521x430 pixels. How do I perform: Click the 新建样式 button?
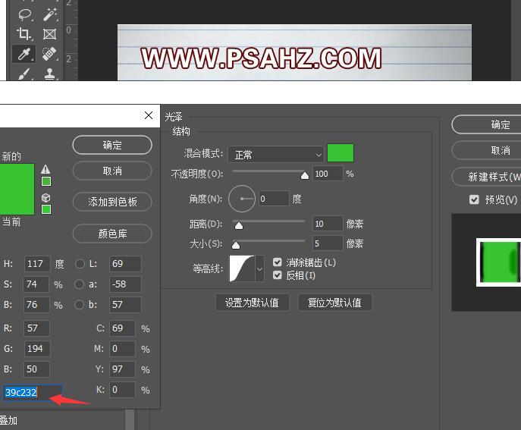486,177
